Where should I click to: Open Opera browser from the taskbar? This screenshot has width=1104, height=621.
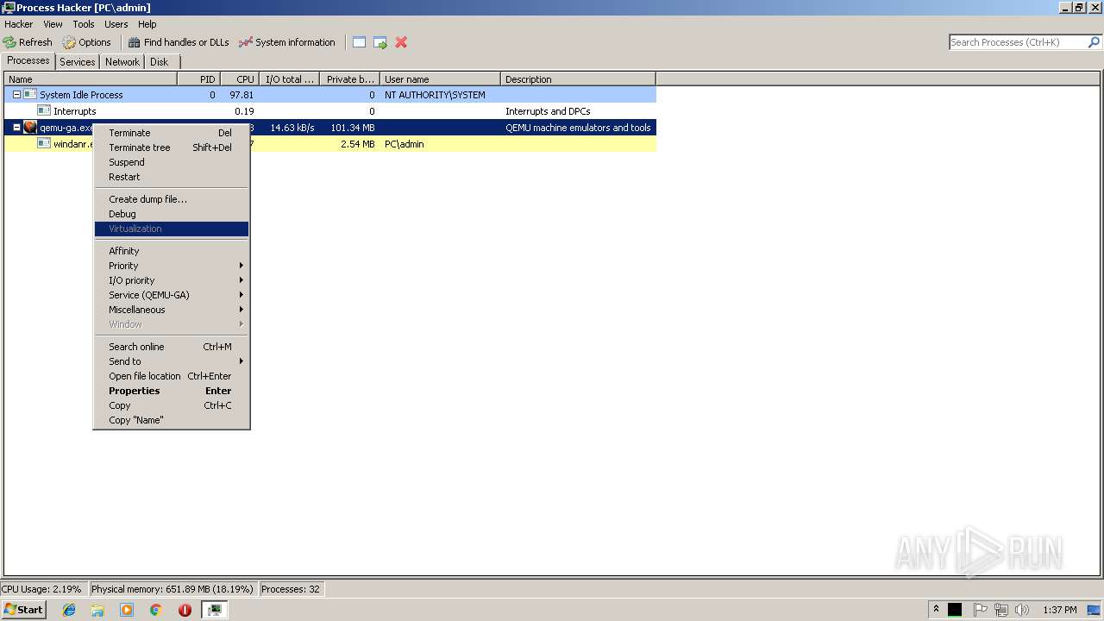point(185,610)
